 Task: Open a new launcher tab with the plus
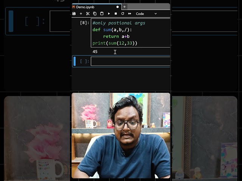124,7
